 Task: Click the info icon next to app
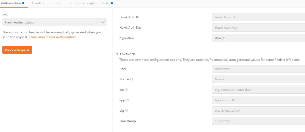(x=128, y=100)
